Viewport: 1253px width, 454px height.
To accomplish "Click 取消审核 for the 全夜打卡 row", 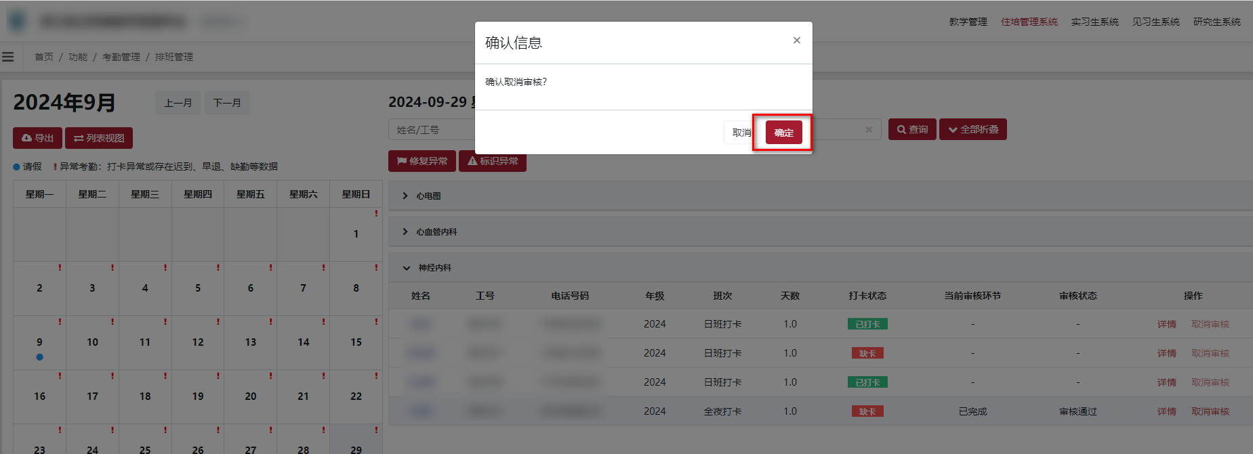I will click(1210, 411).
